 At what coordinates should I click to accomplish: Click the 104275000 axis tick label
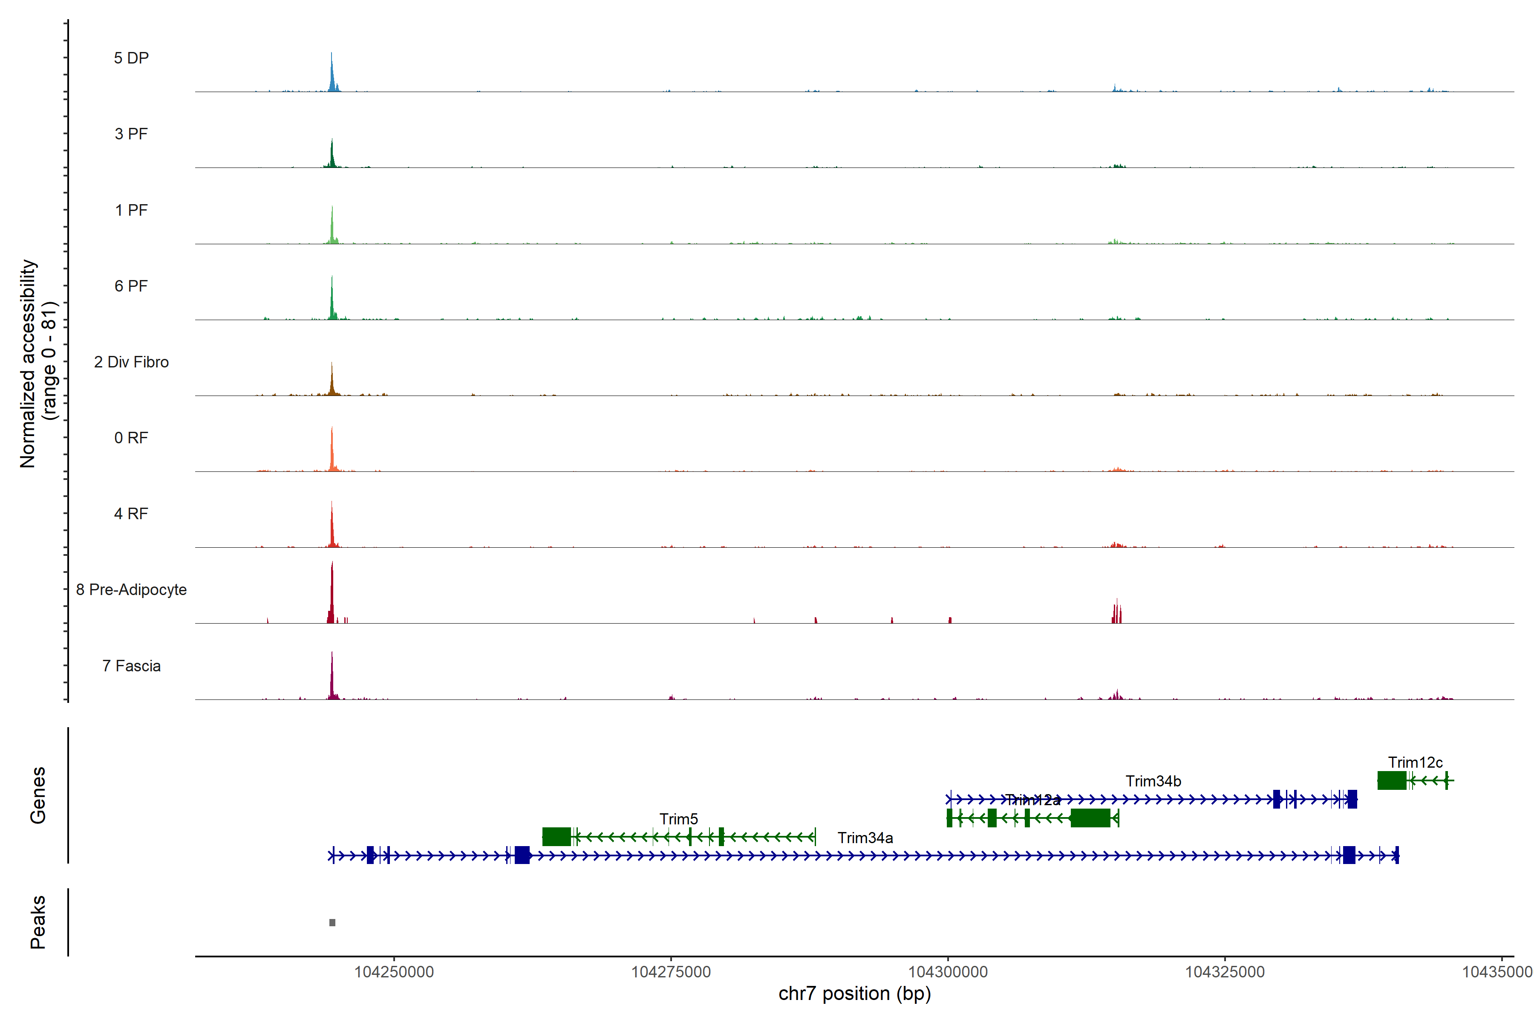[x=670, y=972]
